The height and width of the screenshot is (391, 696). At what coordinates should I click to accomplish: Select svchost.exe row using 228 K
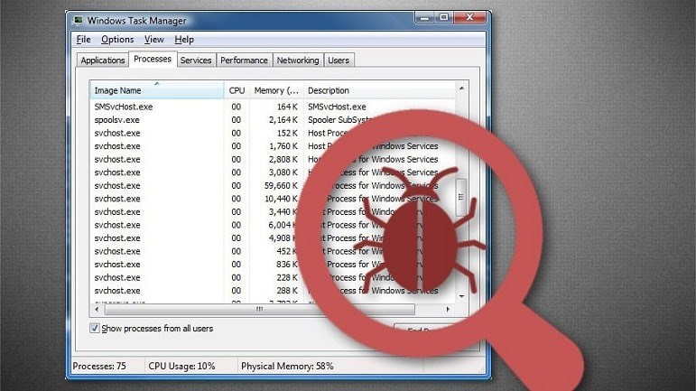tap(273, 277)
